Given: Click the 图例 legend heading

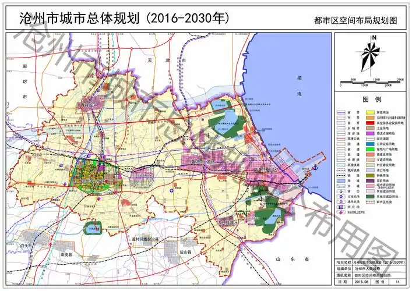Looking at the screenshot, I should pos(372,100).
